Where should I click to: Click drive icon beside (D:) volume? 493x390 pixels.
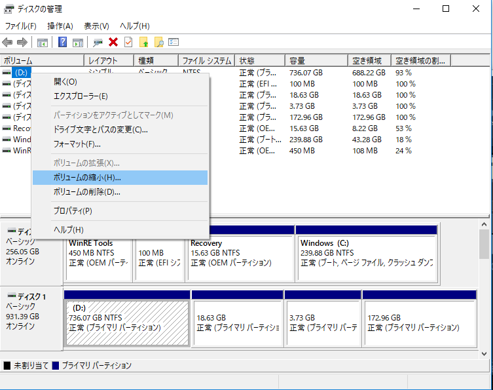point(7,72)
